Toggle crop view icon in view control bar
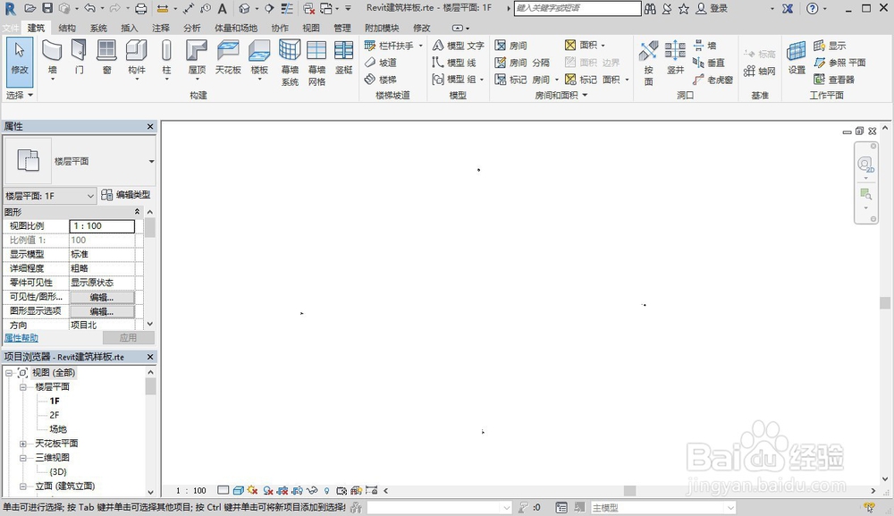The image size is (894, 516). [x=283, y=490]
